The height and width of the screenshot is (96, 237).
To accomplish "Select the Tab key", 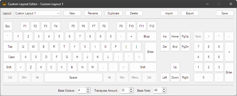I will click(x=10, y=47).
